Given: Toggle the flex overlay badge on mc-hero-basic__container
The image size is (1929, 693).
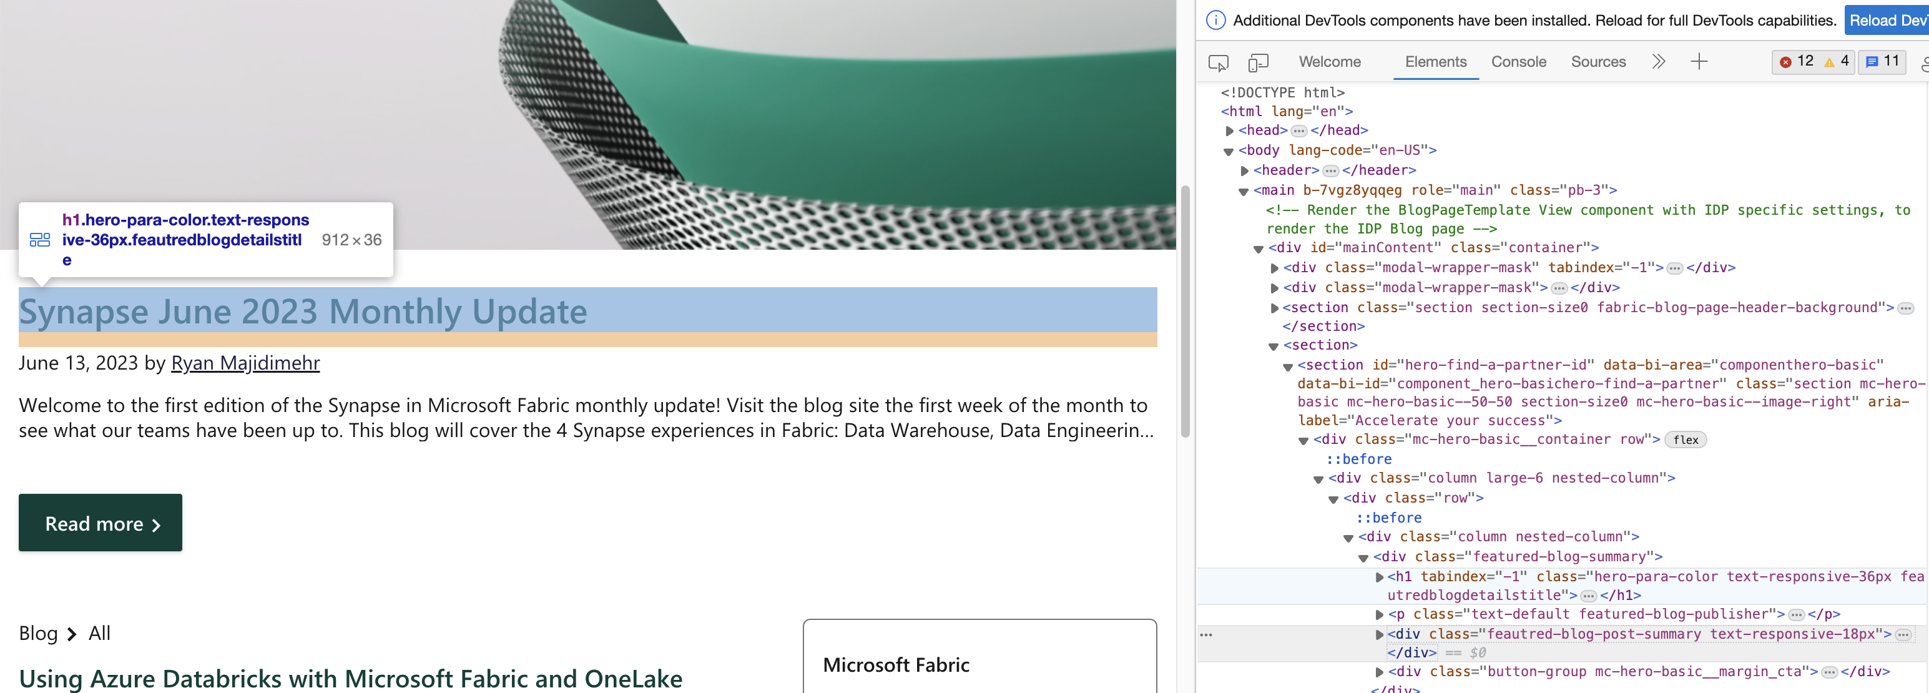Looking at the screenshot, I should pos(1686,440).
